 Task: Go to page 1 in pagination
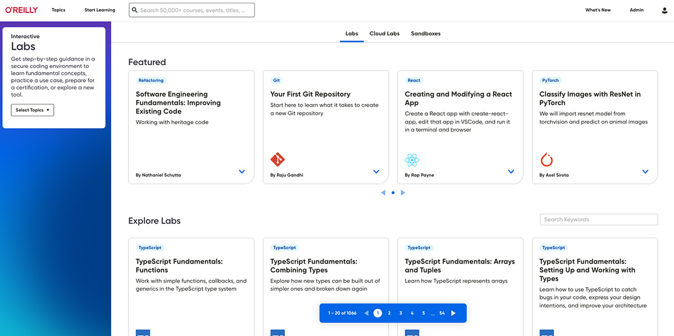coord(377,313)
